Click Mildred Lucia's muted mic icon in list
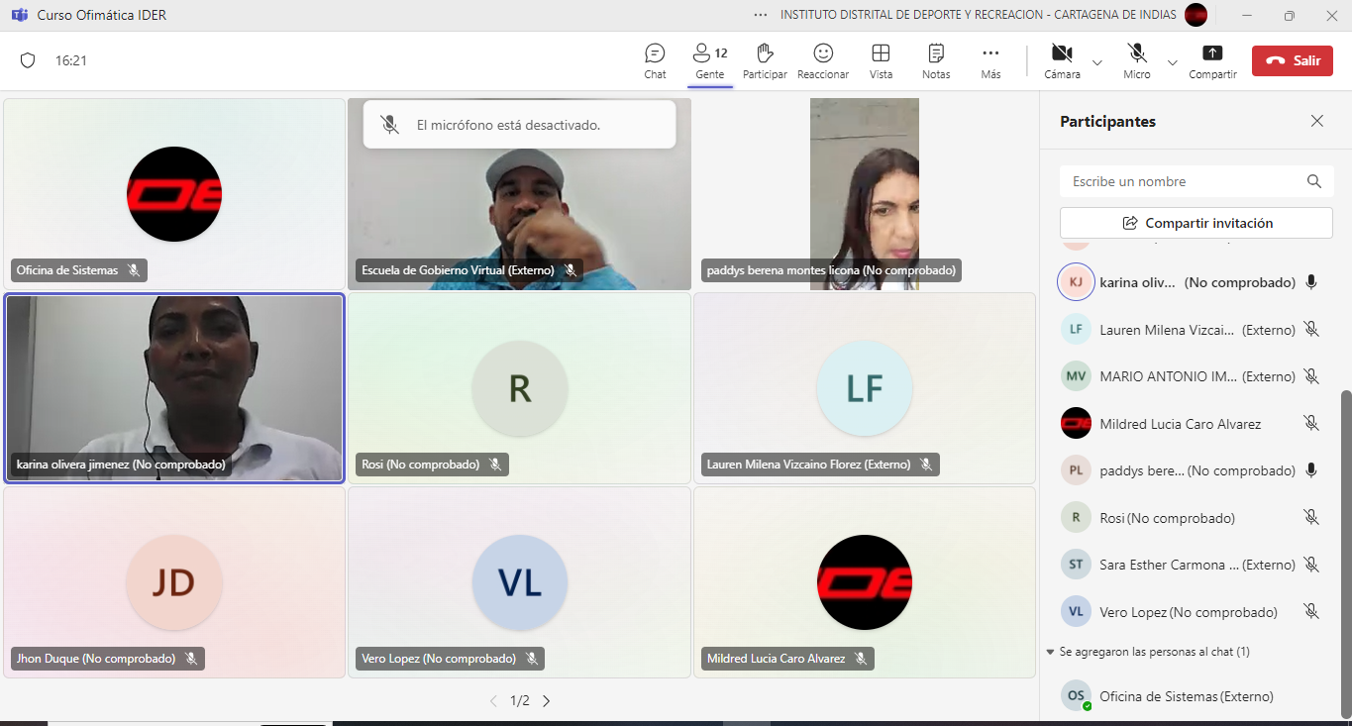The width and height of the screenshot is (1352, 726). coord(1311,423)
